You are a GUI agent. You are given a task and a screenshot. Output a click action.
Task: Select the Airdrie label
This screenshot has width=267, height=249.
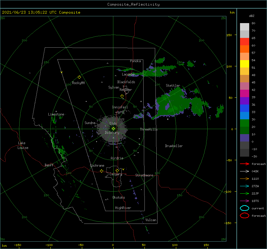tap(117, 158)
